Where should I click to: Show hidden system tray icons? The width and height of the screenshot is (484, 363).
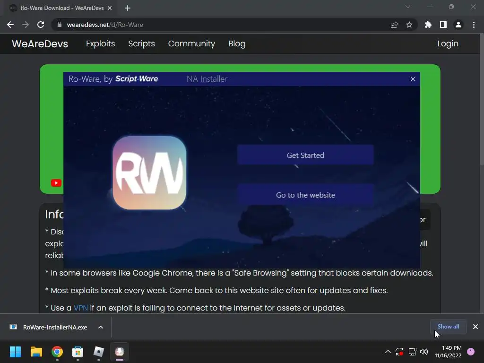388,352
